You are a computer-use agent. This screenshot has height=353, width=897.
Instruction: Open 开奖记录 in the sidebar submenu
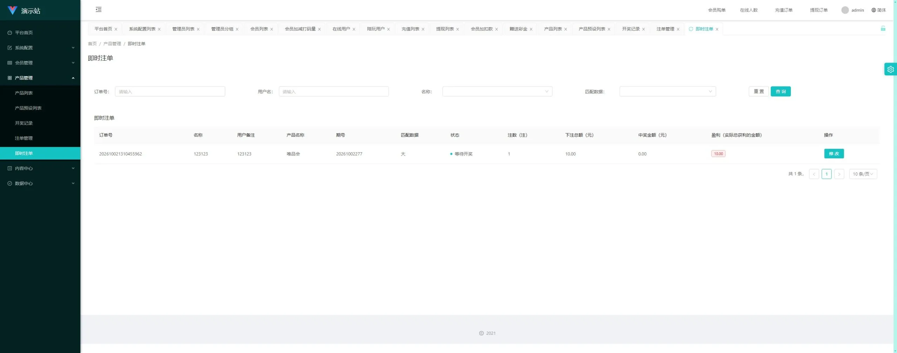pyautogui.click(x=40, y=123)
